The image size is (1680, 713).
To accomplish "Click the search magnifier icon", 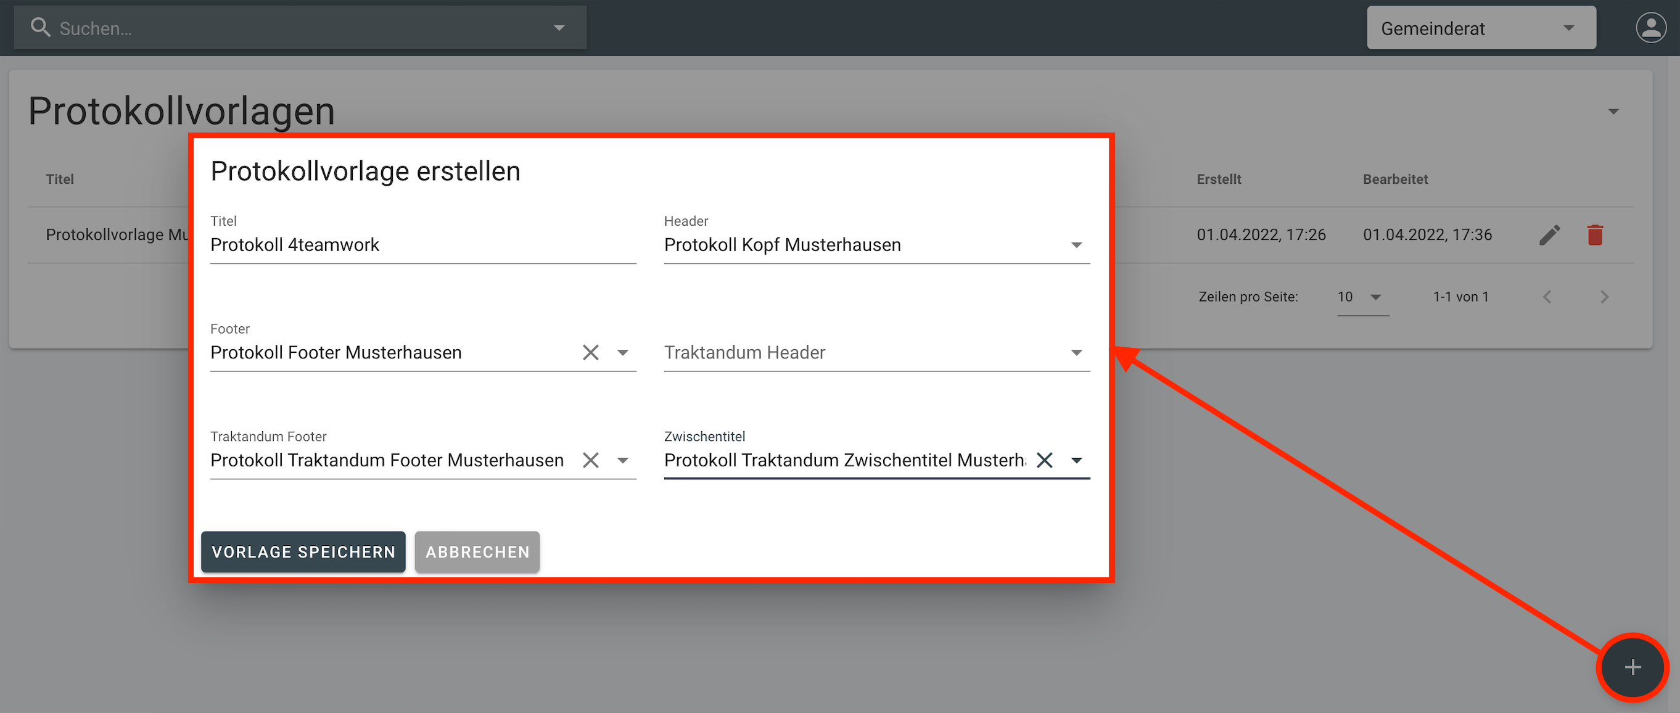I will [x=41, y=27].
